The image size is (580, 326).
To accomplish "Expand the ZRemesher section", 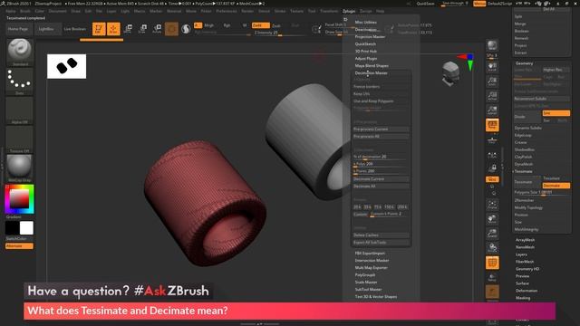I will (x=524, y=200).
